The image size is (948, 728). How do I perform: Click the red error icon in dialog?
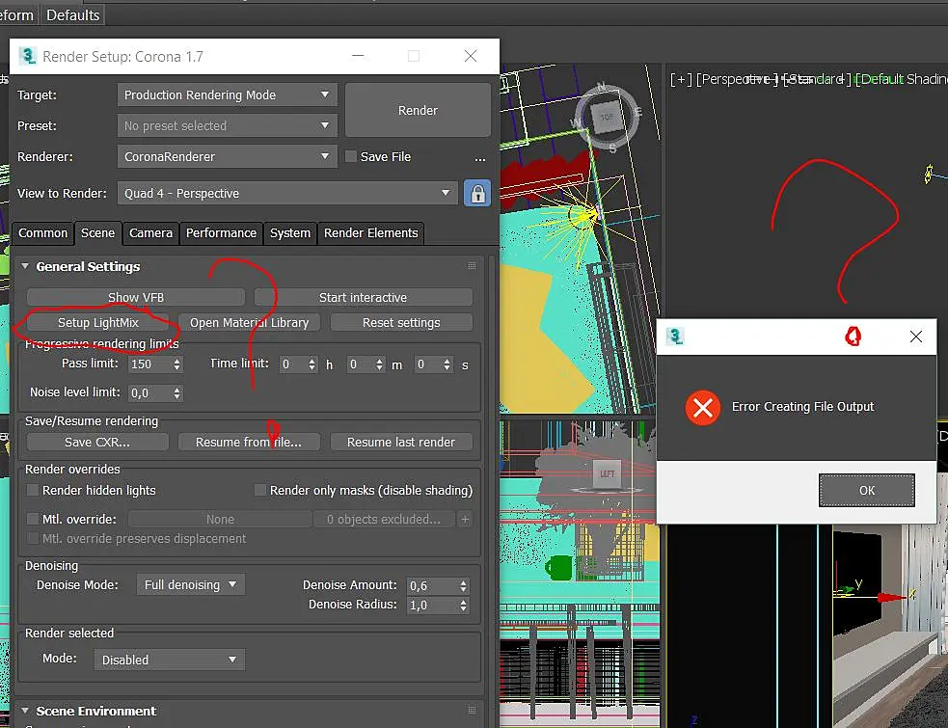click(702, 408)
